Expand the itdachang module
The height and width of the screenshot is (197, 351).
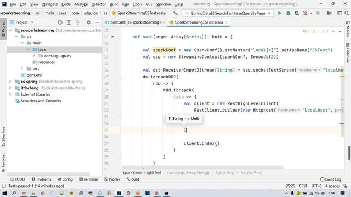tap(10, 88)
